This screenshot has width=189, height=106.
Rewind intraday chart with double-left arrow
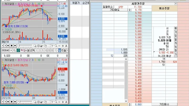point(8,46)
